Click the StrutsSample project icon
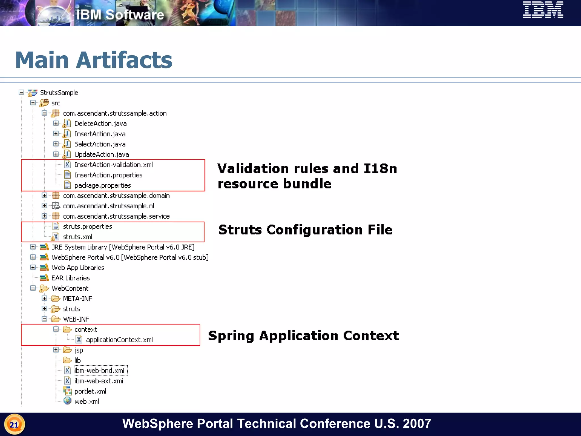This screenshot has width=581, height=436. (x=33, y=93)
